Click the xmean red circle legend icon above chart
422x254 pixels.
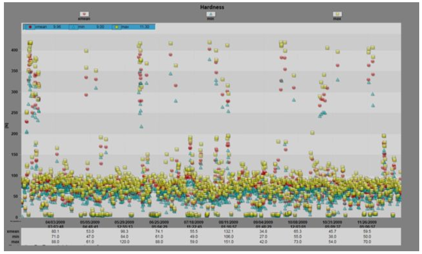pos(84,14)
